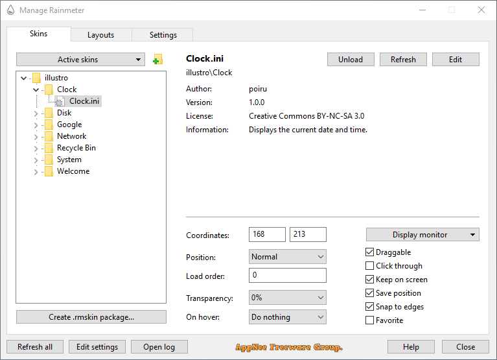
Task: Open the On hover combo box
Action: click(x=288, y=317)
